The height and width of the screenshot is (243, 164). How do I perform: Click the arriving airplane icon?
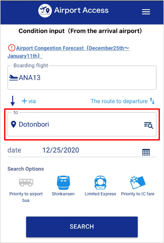[x=13, y=78]
